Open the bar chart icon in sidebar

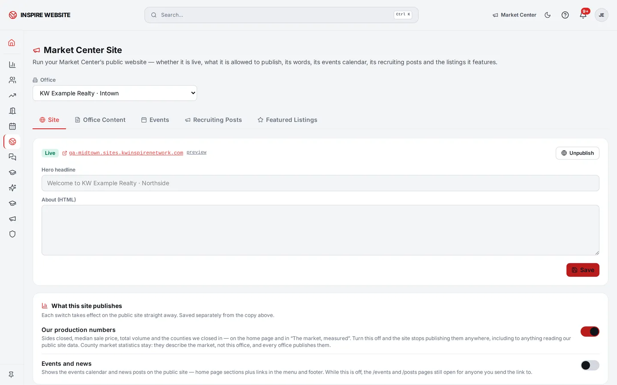[12, 65]
